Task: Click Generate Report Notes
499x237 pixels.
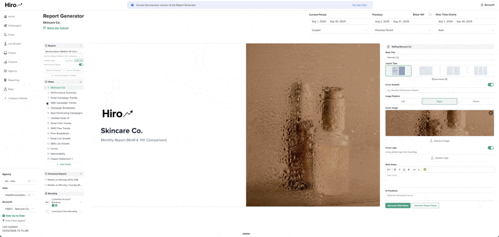Action: [x=425, y=206]
